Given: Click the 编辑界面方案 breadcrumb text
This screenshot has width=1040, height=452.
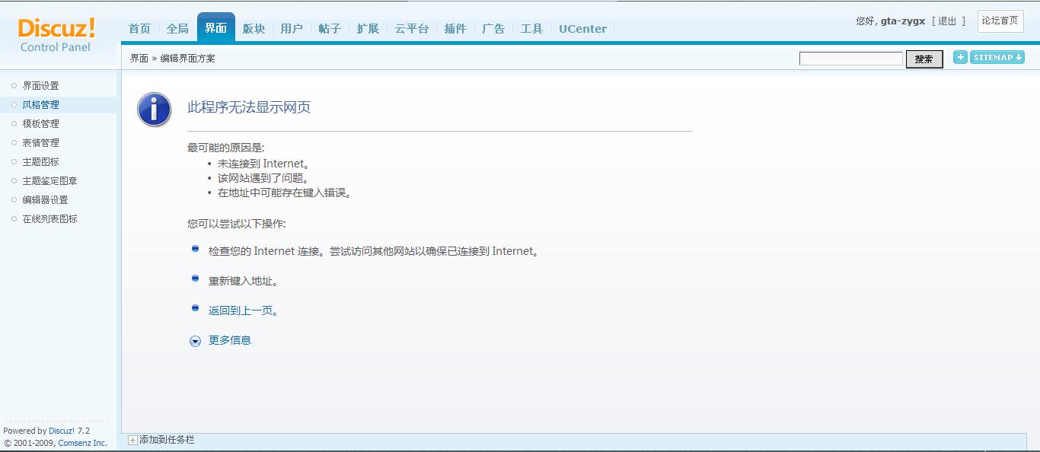Looking at the screenshot, I should pyautogui.click(x=187, y=59).
